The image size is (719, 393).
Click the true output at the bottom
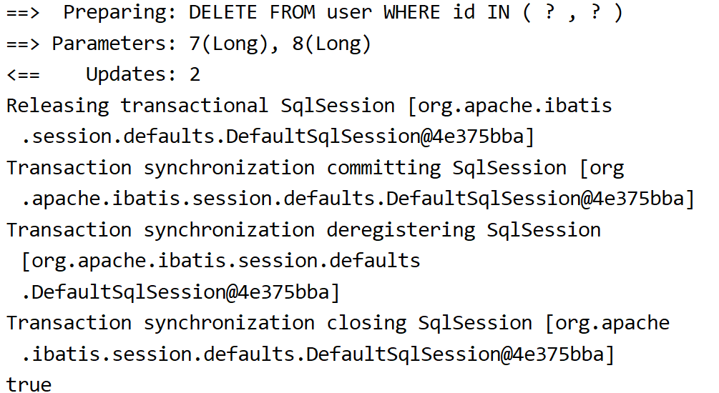pos(29,384)
